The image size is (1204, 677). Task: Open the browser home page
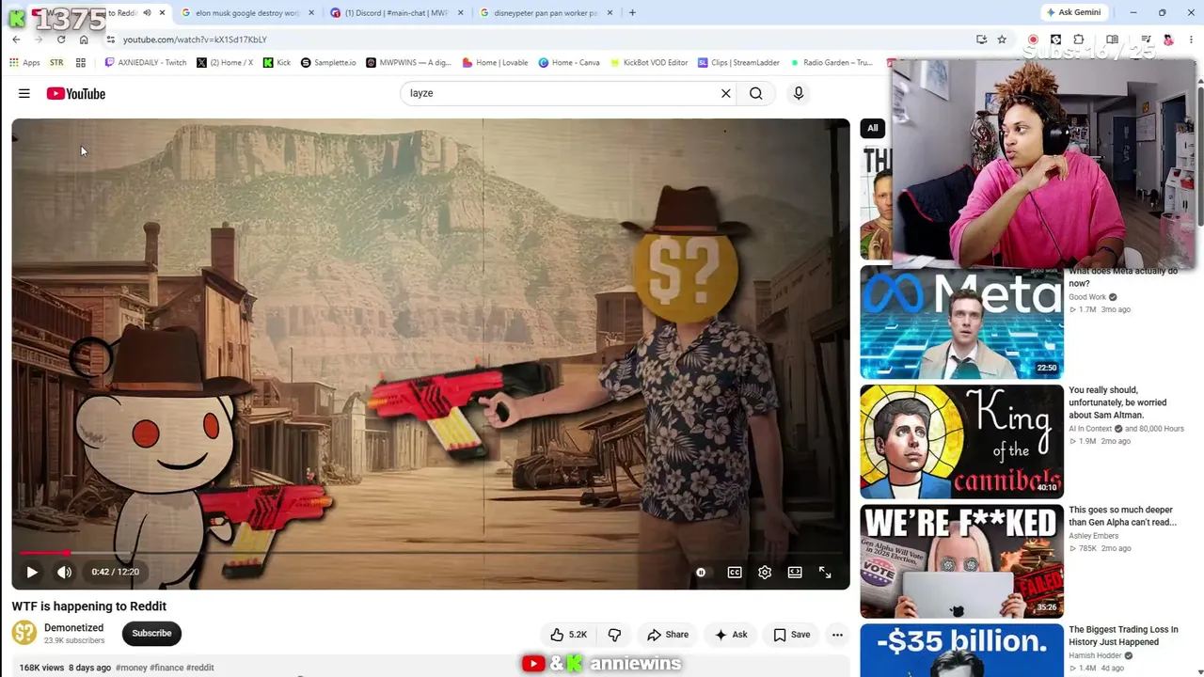pos(84,39)
